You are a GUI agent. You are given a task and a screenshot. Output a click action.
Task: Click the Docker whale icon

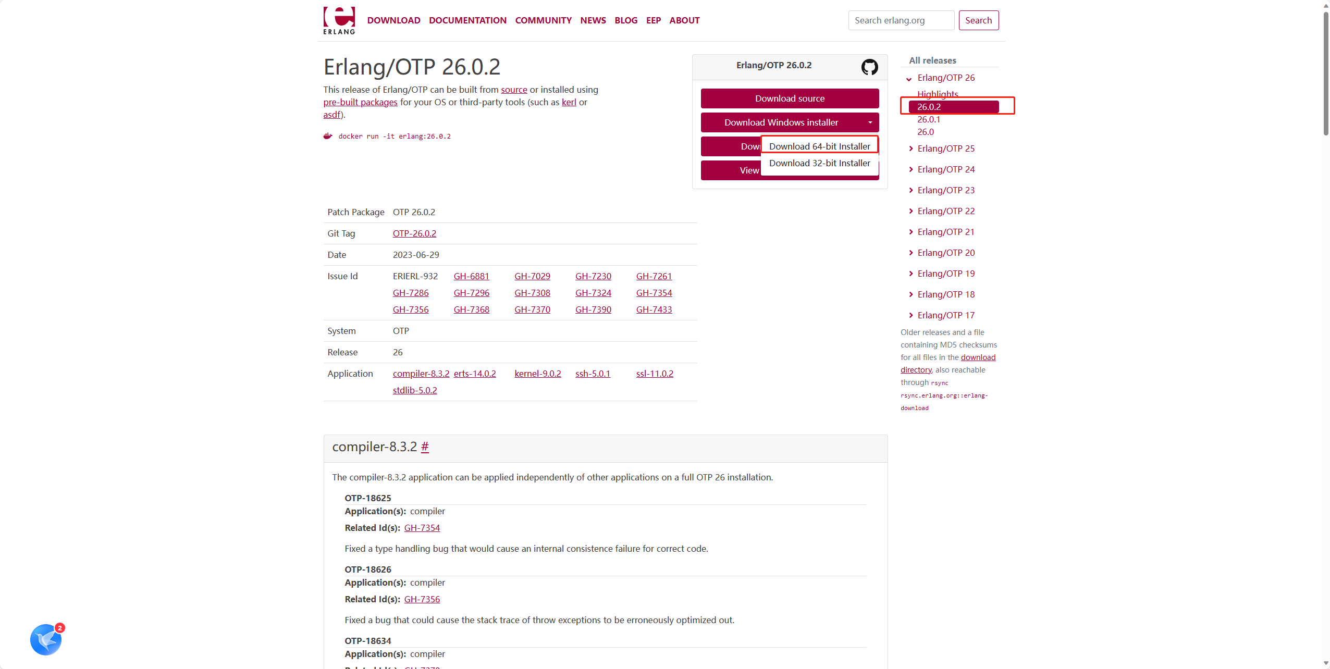[x=328, y=136]
